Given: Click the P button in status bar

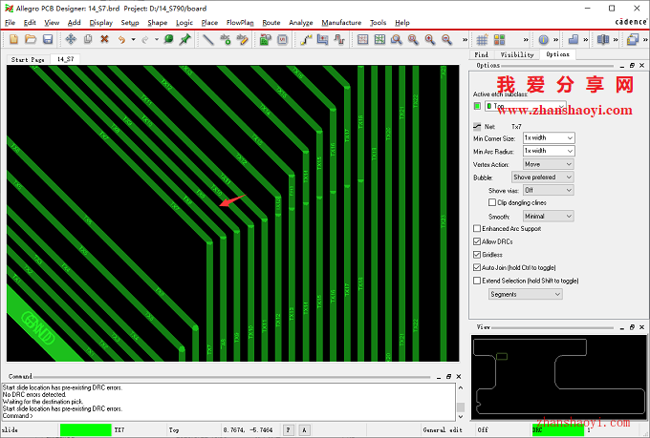Looking at the screenshot, I should click(x=288, y=430).
